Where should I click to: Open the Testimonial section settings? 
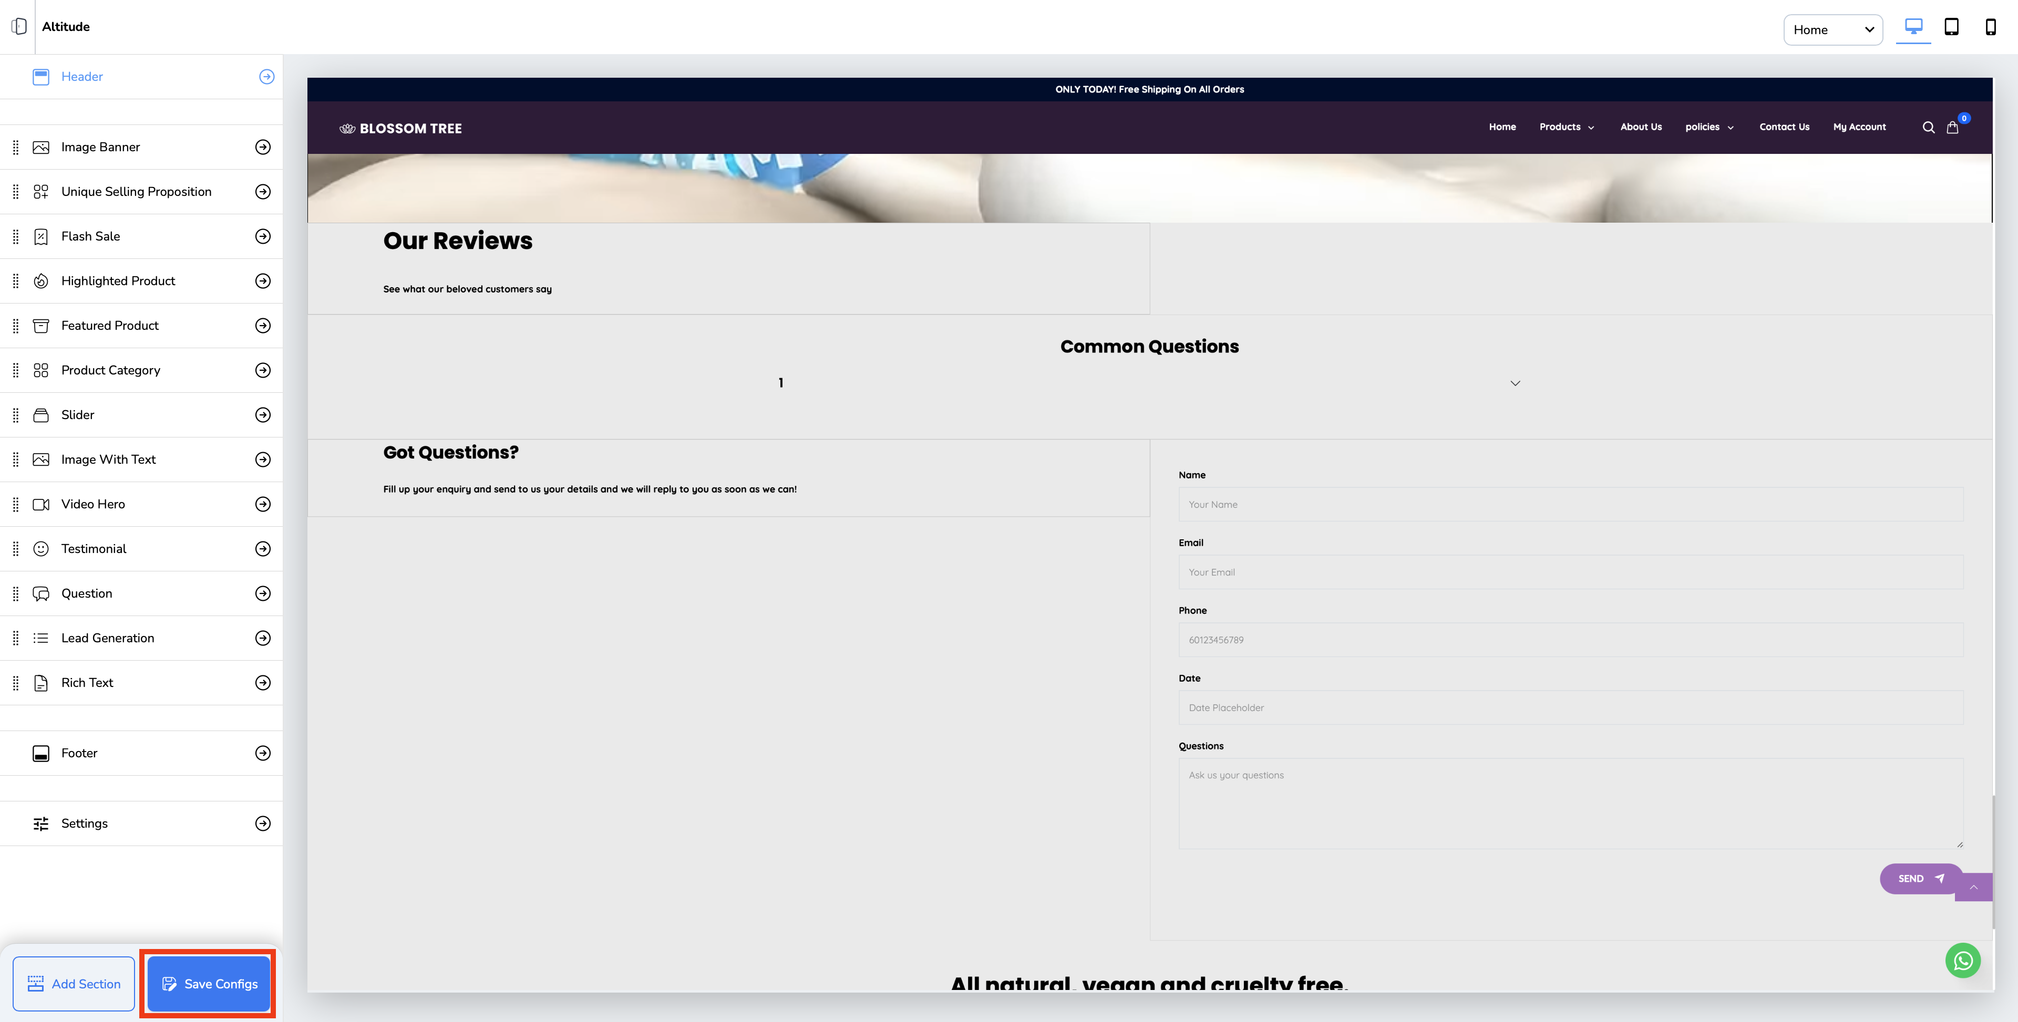263,549
